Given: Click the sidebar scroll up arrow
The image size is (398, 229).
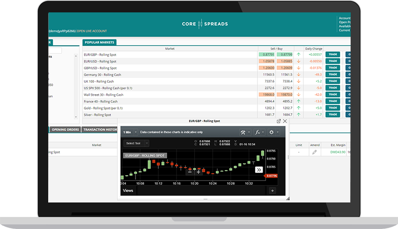Looking at the screenshot, I should point(76,56).
